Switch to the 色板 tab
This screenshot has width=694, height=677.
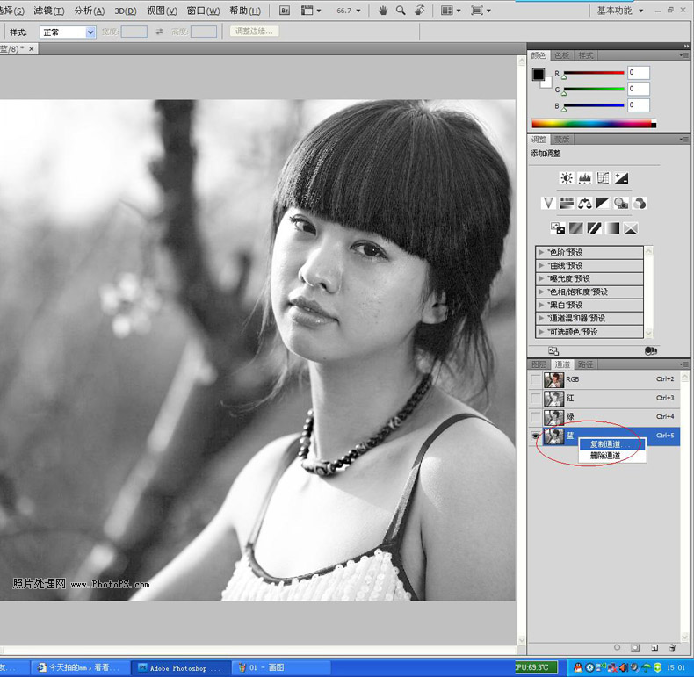pos(561,55)
